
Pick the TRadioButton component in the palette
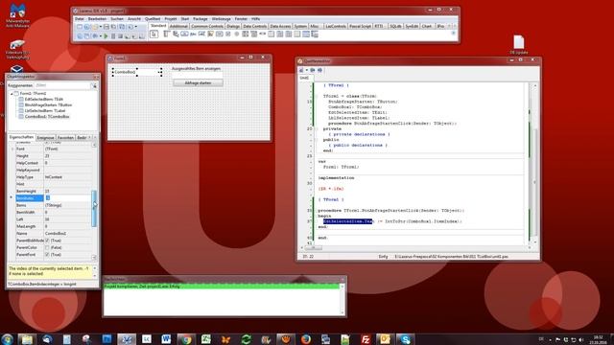237,34
